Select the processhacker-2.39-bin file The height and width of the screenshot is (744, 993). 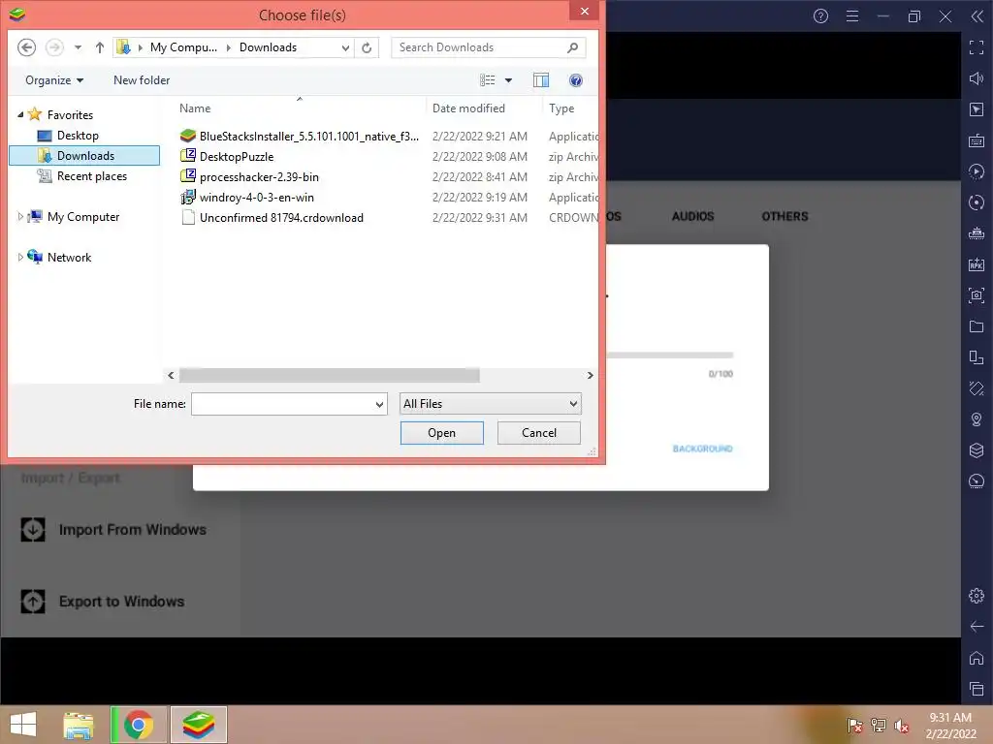(249, 176)
